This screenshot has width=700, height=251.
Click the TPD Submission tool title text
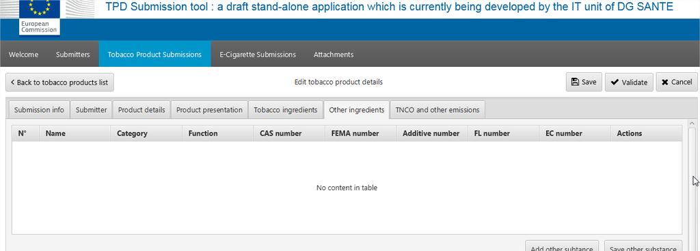(389, 7)
